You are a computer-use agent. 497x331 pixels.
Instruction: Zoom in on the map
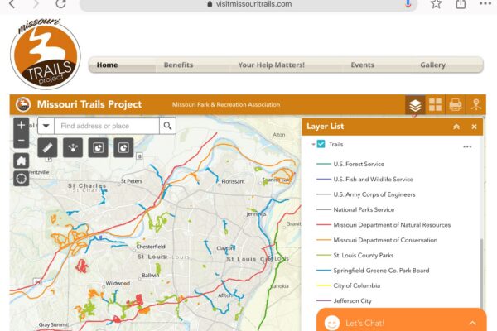[22, 125]
